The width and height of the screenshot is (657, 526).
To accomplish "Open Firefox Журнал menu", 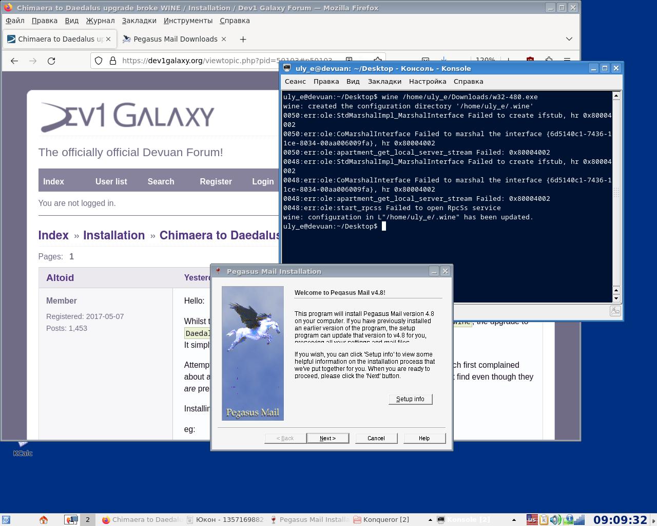I will pyautogui.click(x=100, y=21).
